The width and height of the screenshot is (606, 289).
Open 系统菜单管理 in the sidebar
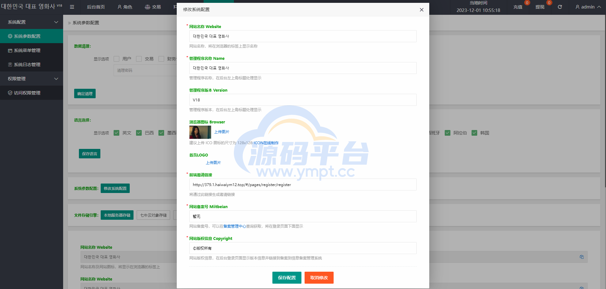[x=27, y=50]
